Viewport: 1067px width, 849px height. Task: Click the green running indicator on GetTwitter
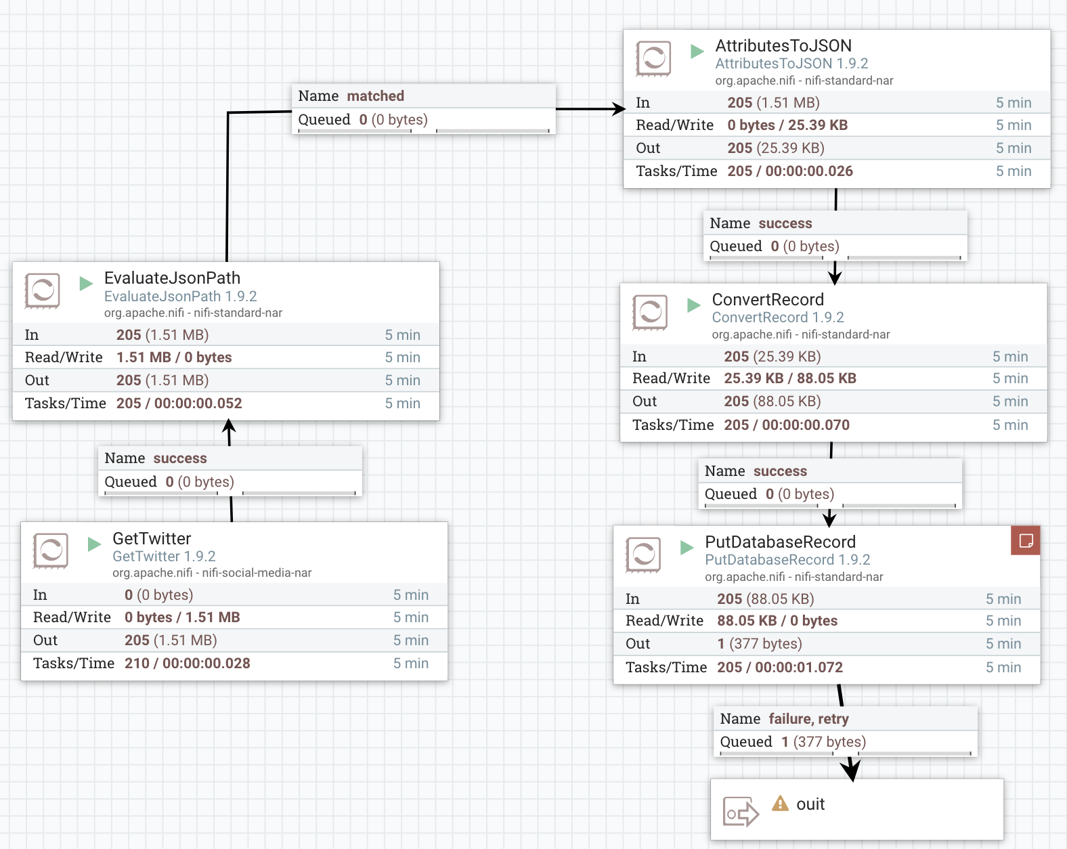[x=94, y=544]
